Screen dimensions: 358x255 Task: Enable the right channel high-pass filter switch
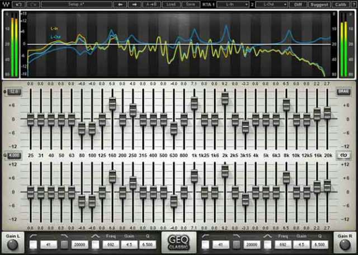coord(205,245)
